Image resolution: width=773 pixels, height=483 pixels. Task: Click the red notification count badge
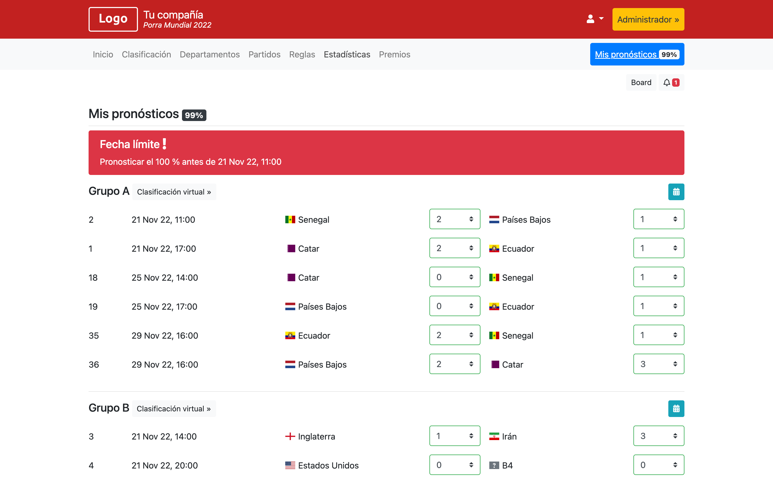676,82
